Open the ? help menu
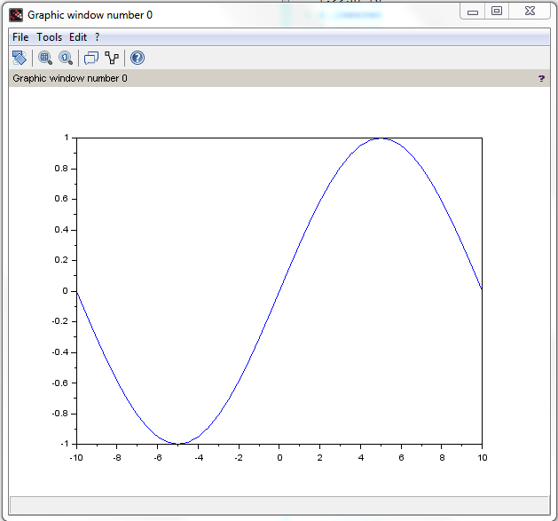 [x=98, y=37]
